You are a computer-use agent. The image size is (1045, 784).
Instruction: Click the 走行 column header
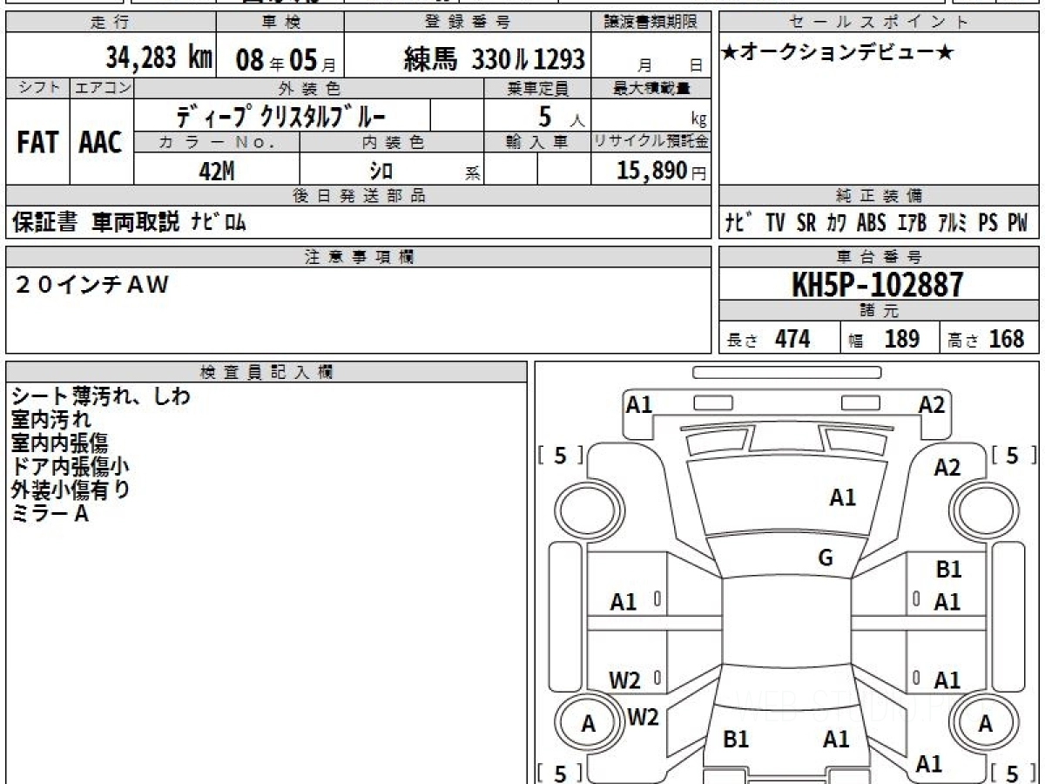[110, 23]
